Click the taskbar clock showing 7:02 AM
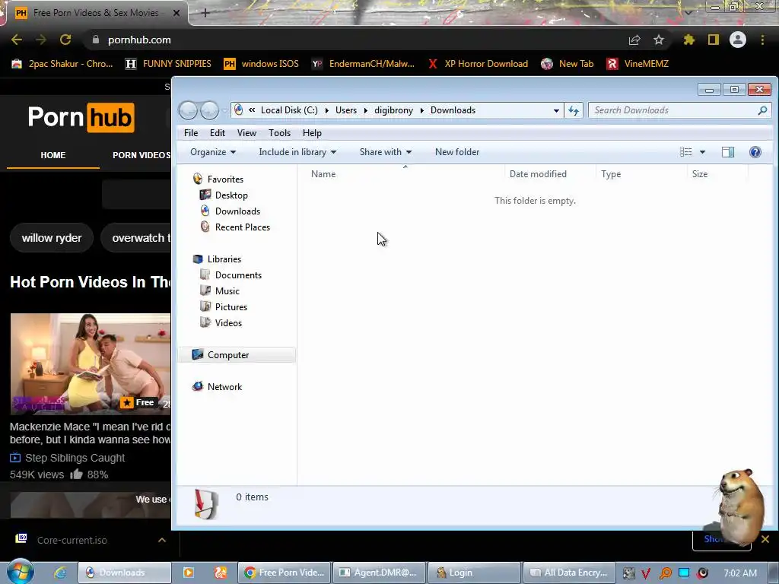This screenshot has height=584, width=779. [740, 573]
